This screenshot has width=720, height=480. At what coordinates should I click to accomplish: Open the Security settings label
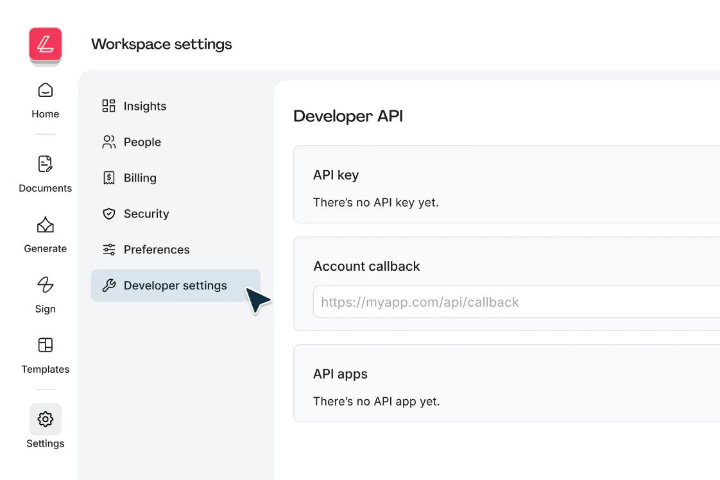[146, 214]
